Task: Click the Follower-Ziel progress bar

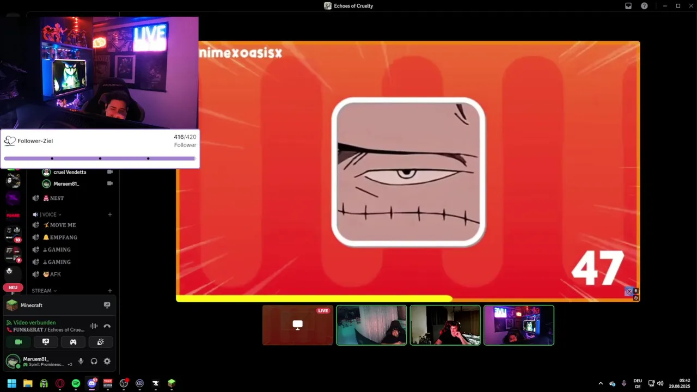Action: coord(100,158)
